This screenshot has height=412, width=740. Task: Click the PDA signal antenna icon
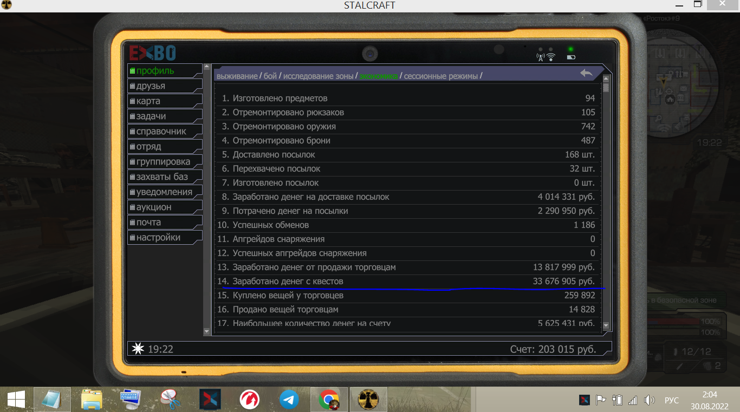pos(540,57)
